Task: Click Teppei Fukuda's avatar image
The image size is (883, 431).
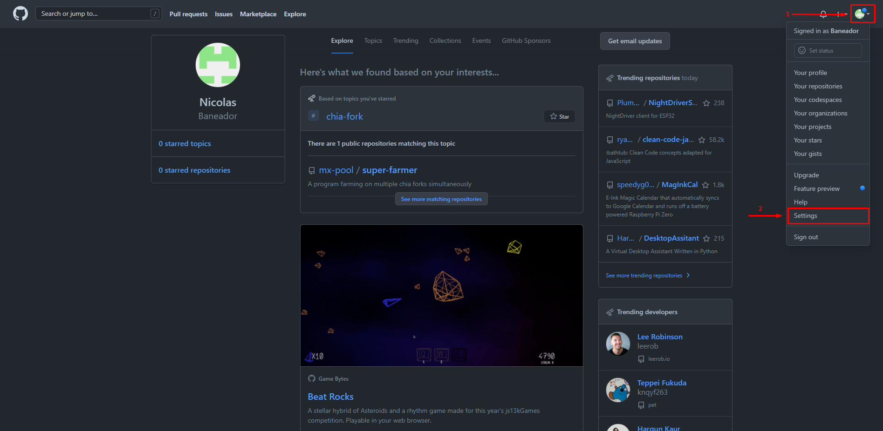Action: point(618,390)
